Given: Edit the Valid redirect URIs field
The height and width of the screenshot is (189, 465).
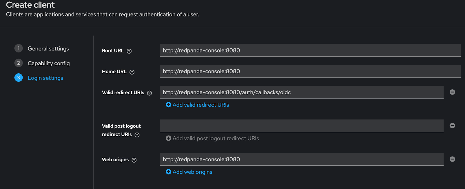Looking at the screenshot, I should [302, 92].
